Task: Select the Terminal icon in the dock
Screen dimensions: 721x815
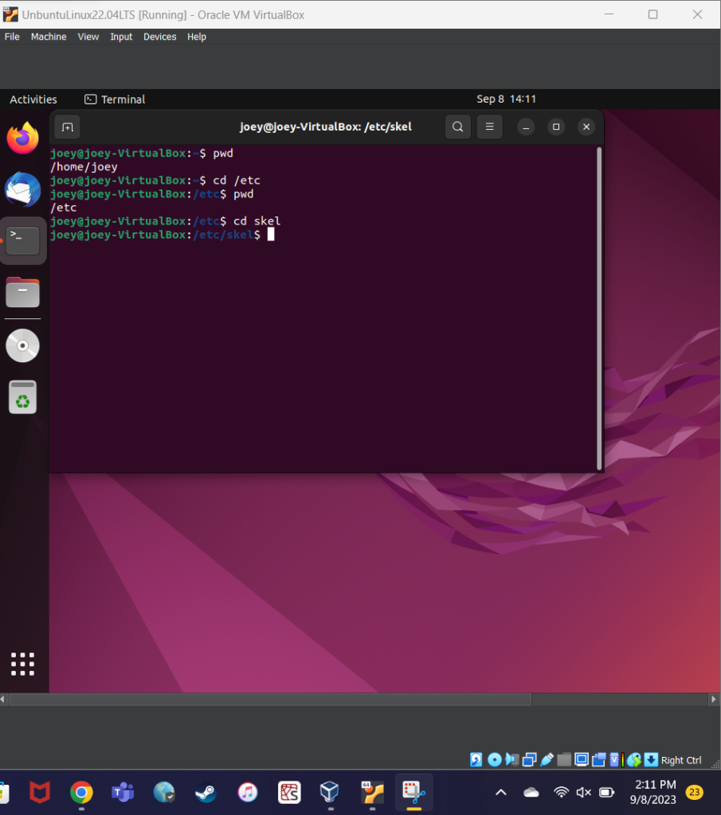Action: (22, 240)
